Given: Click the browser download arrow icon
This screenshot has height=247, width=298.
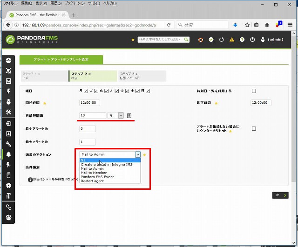Looking at the screenshot, I should 235,25.
